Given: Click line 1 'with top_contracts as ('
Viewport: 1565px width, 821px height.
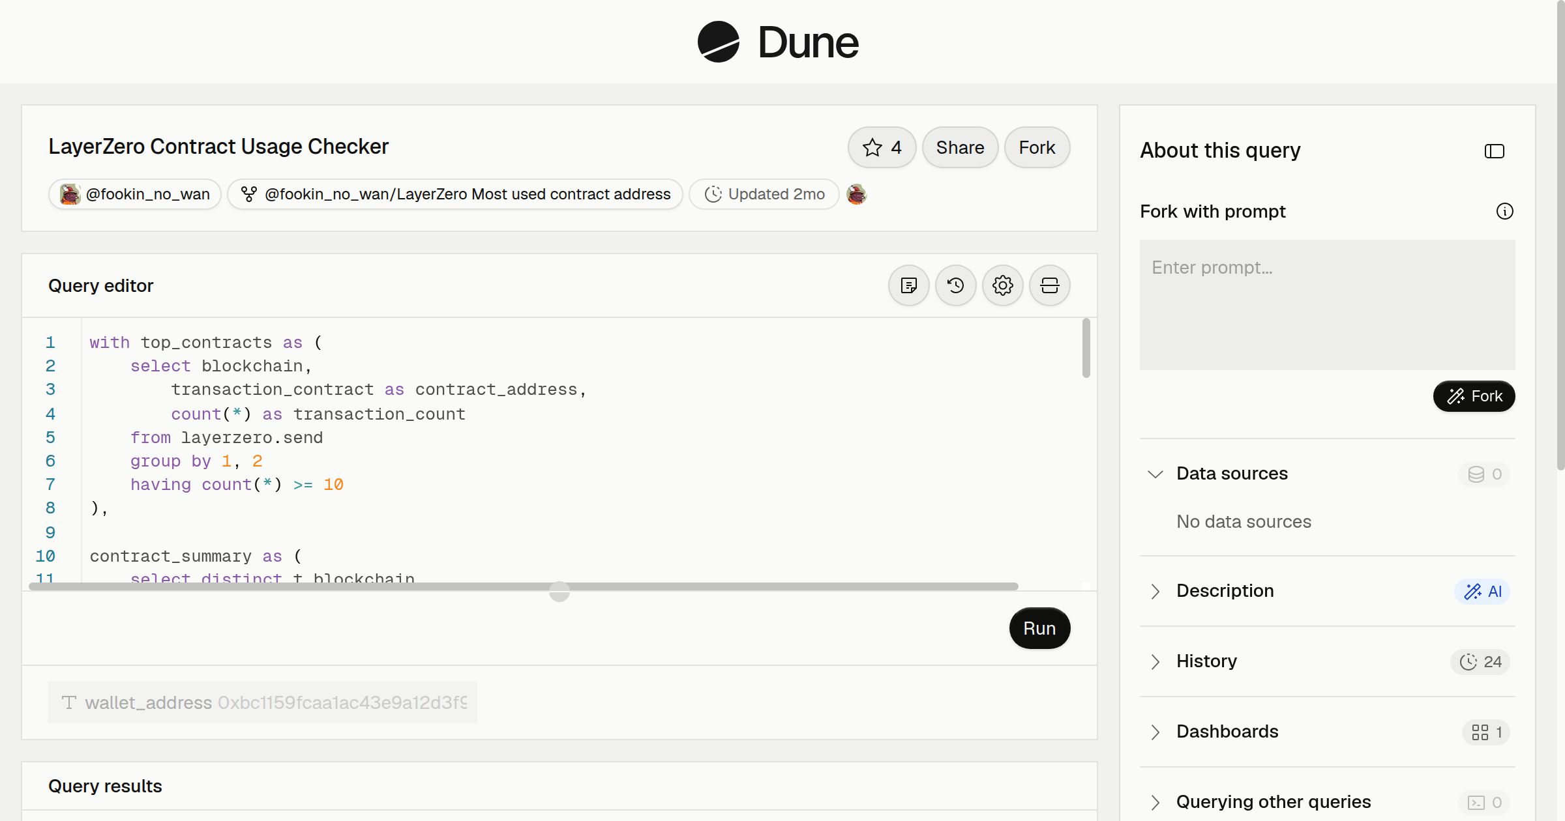Looking at the screenshot, I should (x=206, y=343).
